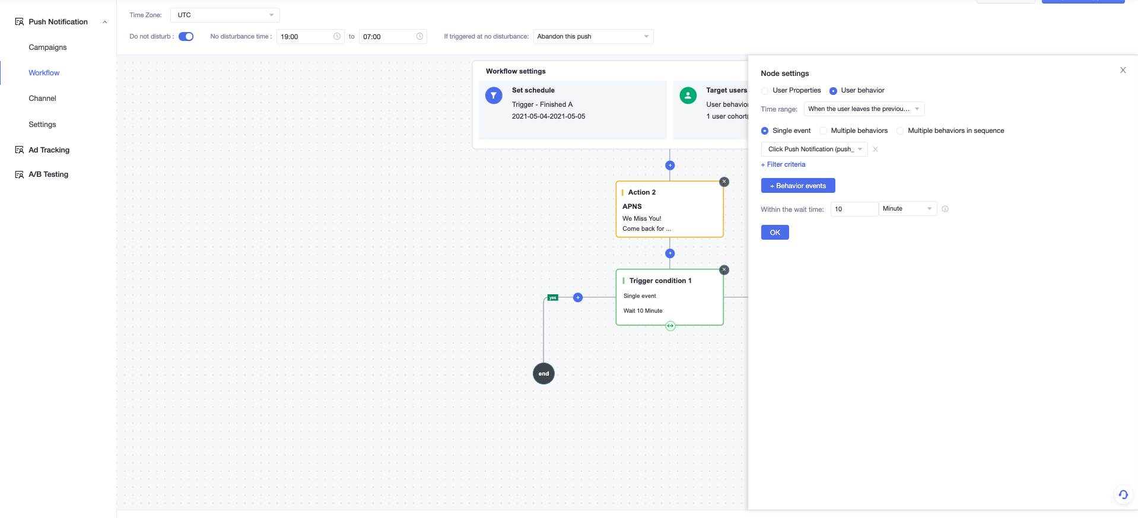
Task: Click the Workflow settings heading
Action: [x=516, y=71]
